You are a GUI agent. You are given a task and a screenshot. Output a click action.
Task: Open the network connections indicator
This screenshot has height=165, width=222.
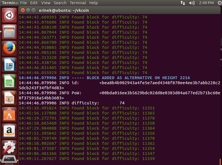(x=183, y=3)
